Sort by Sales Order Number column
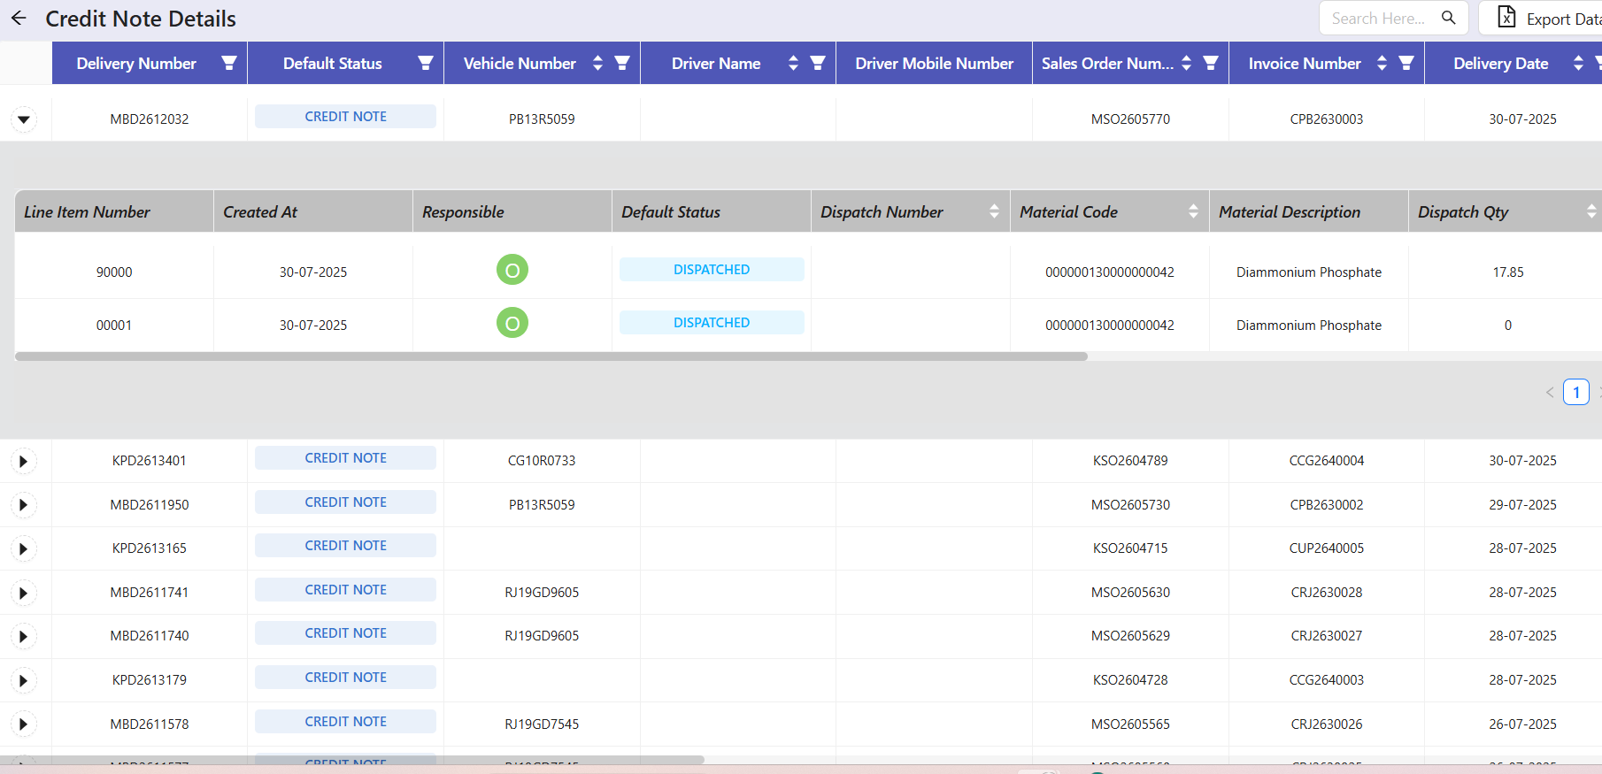 (1186, 63)
